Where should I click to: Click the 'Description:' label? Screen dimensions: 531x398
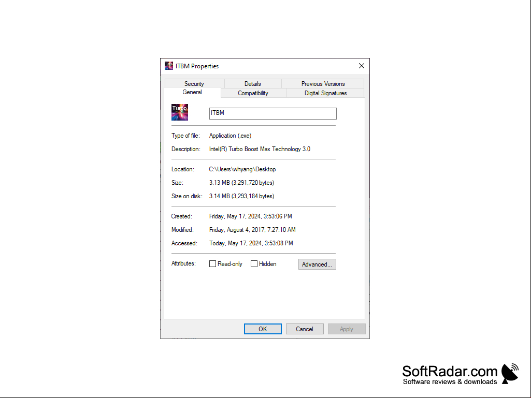[186, 149]
